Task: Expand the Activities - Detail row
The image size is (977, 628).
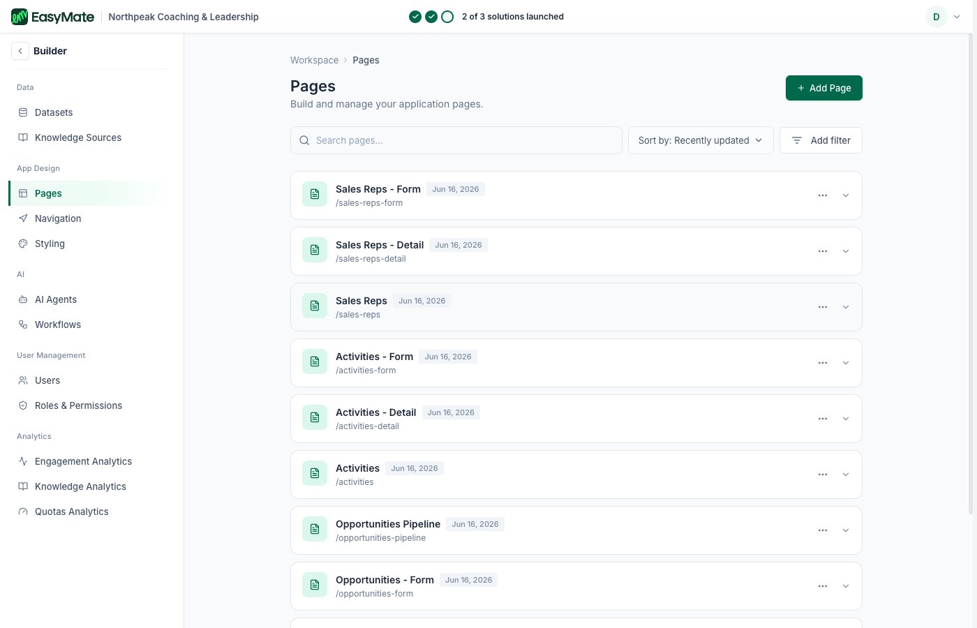Action: [846, 419]
